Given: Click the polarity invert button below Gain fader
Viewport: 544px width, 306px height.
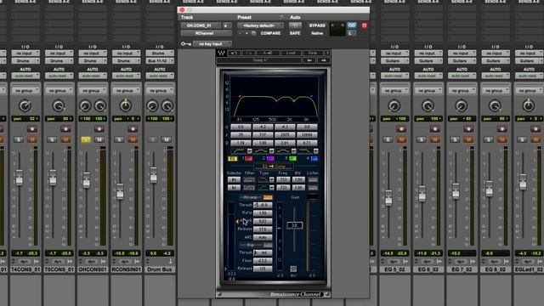Looking at the screenshot, I should (293, 269).
